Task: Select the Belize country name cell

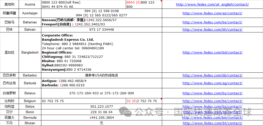Action: pyautogui.click(x=30, y=107)
